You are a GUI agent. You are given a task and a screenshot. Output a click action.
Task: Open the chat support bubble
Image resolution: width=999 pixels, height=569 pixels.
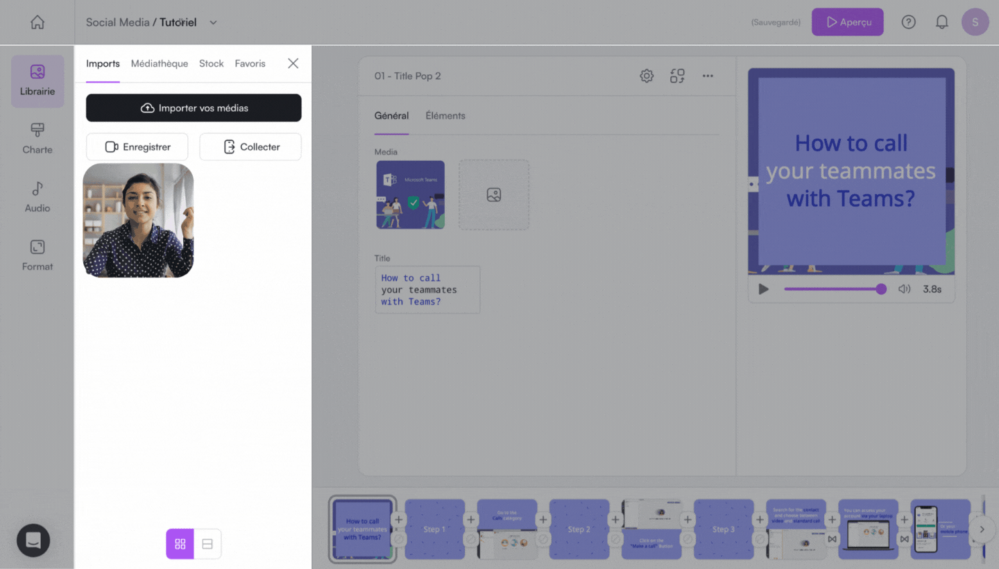33,540
